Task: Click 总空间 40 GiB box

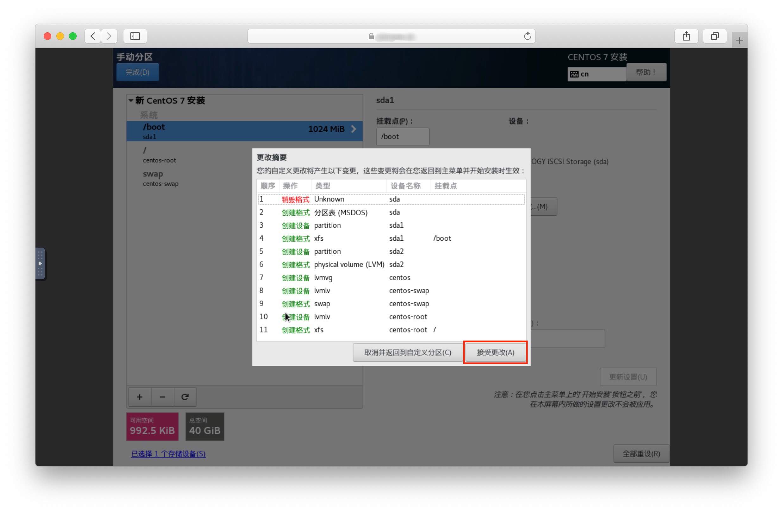Action: (x=205, y=427)
